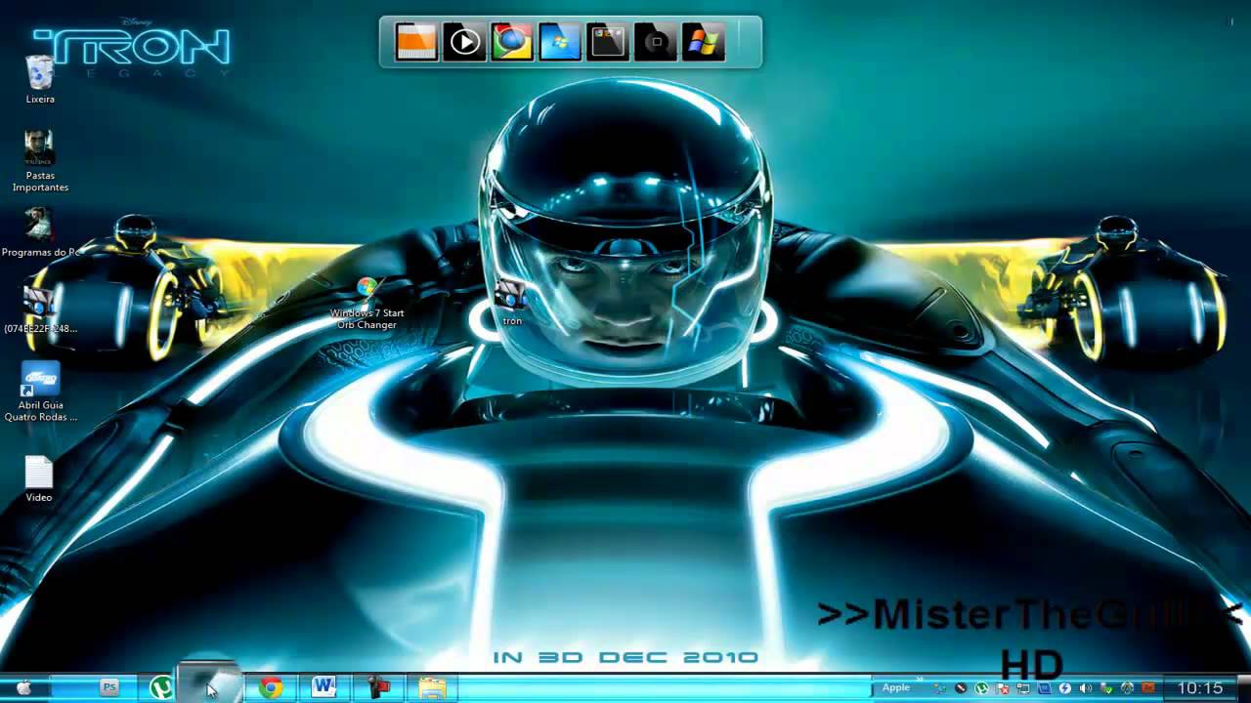Click the orange square tray icon

click(x=1148, y=687)
